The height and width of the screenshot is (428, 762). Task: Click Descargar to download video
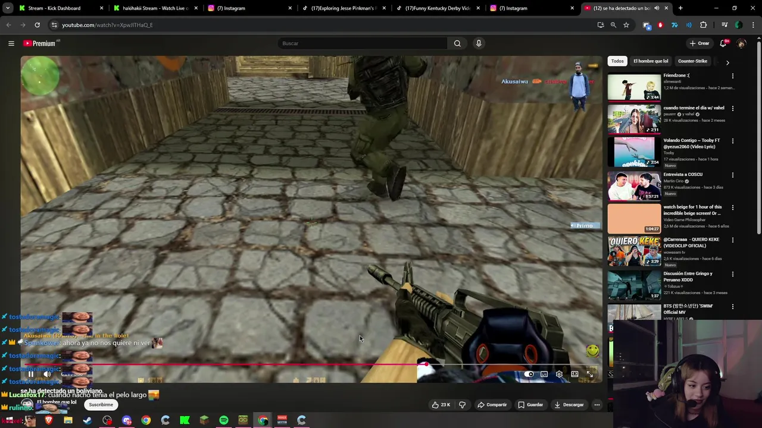click(569, 405)
